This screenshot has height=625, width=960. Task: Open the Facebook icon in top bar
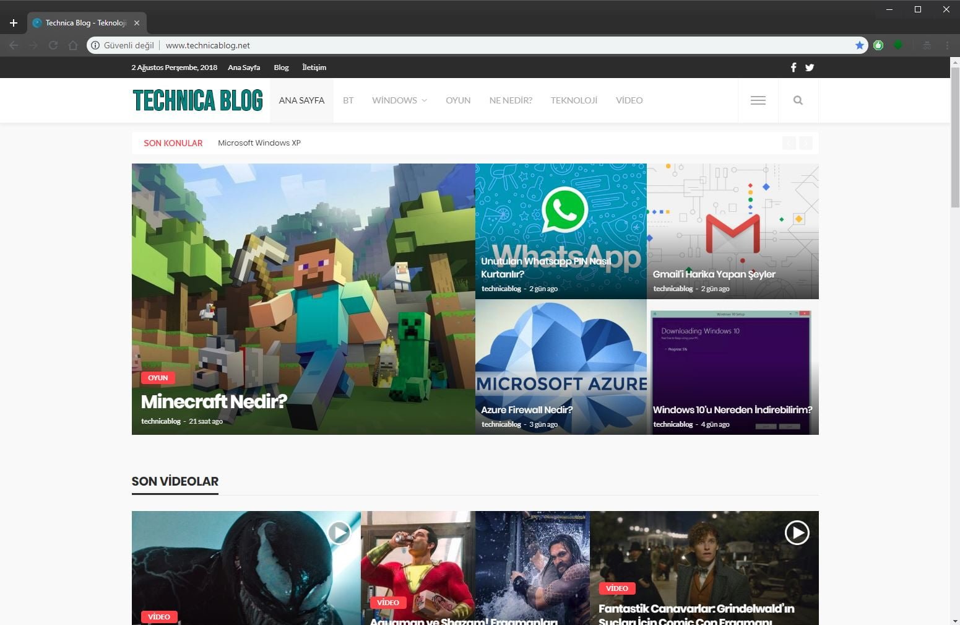point(794,68)
